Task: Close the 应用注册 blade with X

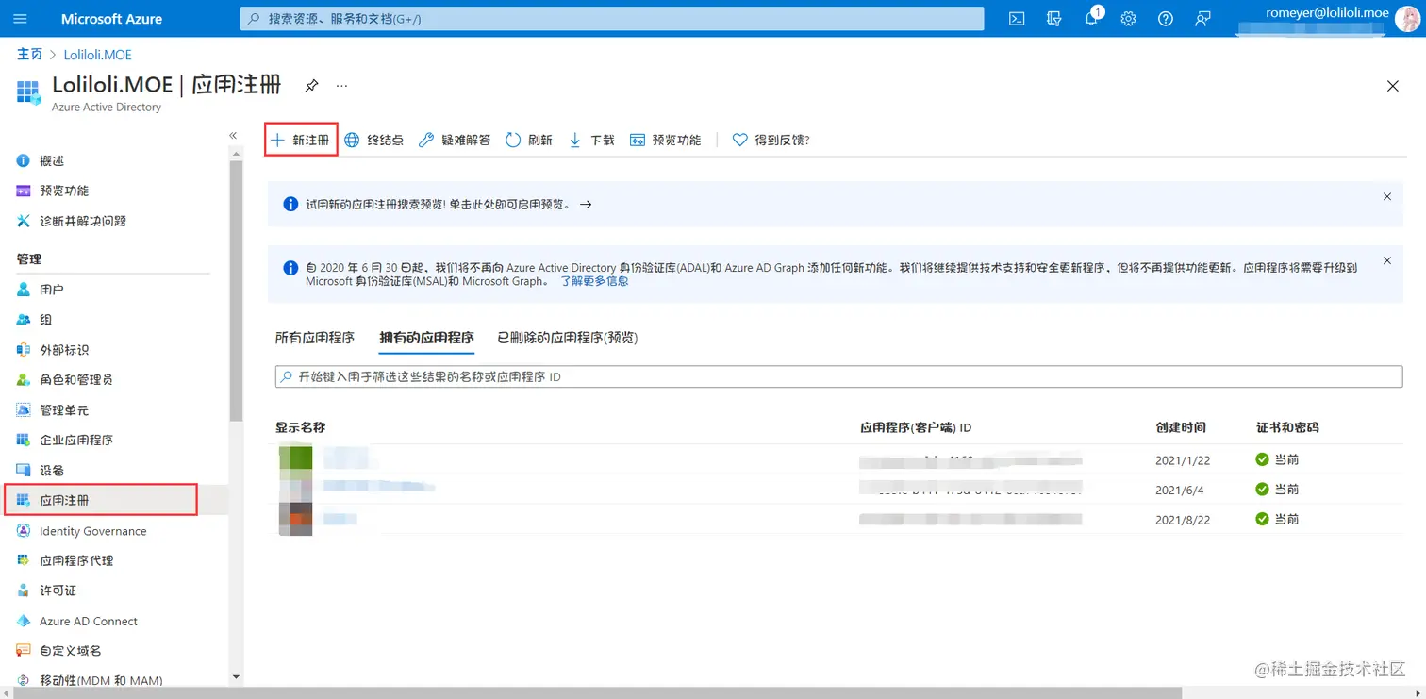Action: point(1392,86)
